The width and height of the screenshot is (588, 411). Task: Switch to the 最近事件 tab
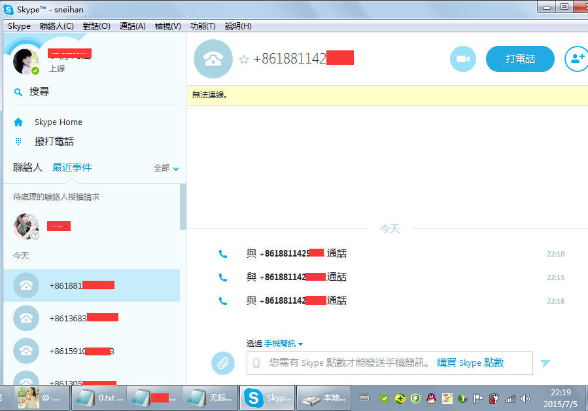coord(72,168)
